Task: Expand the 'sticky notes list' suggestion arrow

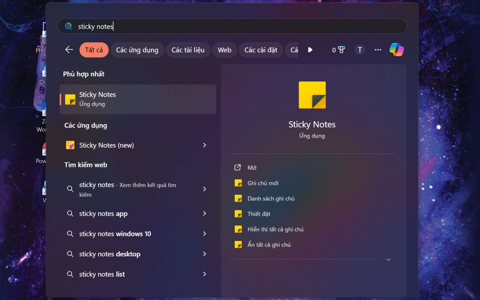Action: (205, 274)
